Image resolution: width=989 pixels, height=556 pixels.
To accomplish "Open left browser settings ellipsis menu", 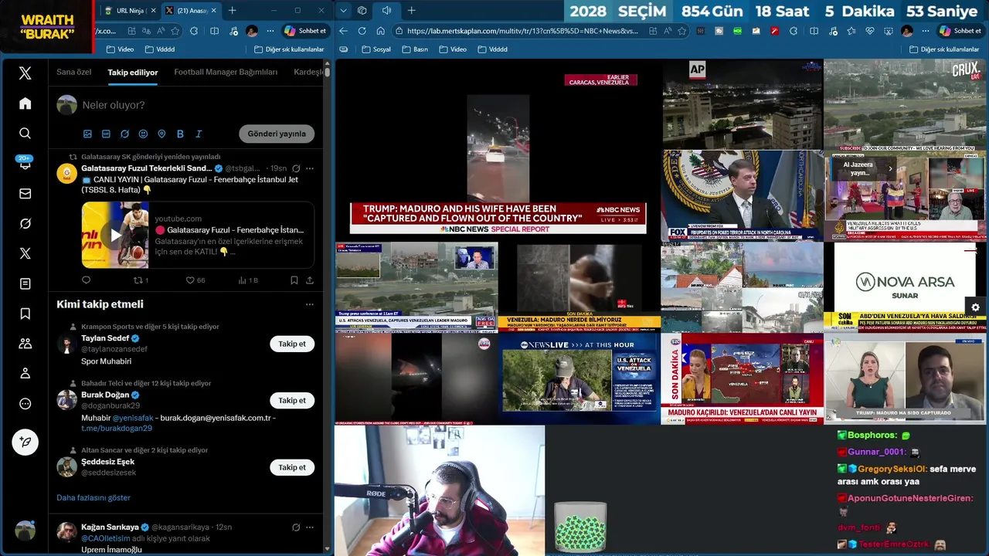I will pyautogui.click(x=270, y=31).
